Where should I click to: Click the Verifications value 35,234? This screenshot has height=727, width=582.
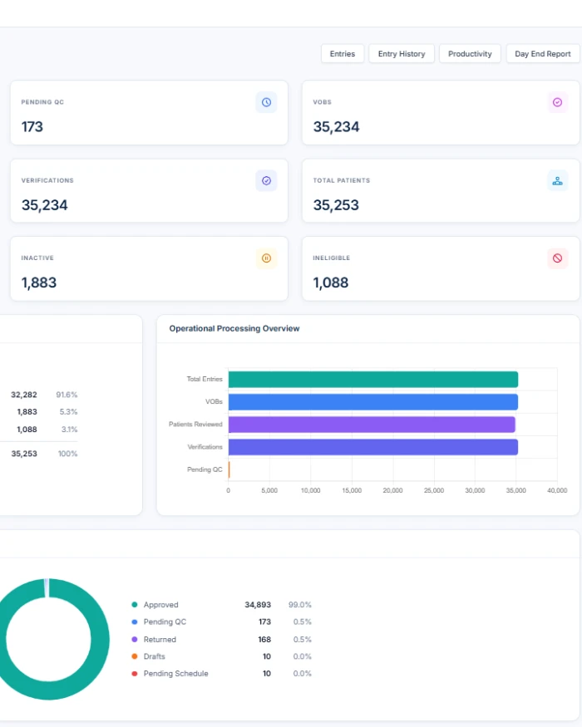[x=45, y=205]
